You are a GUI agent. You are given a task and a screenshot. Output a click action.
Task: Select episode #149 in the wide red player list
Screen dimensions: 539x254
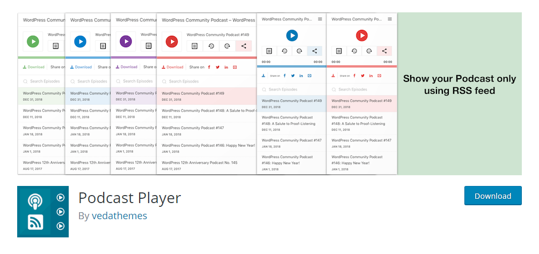(207, 96)
